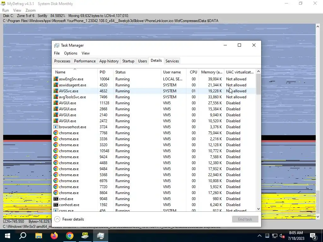323x242 pixels.
Task: Click Task Manager scrollbar up arrow
Action: [259, 71]
